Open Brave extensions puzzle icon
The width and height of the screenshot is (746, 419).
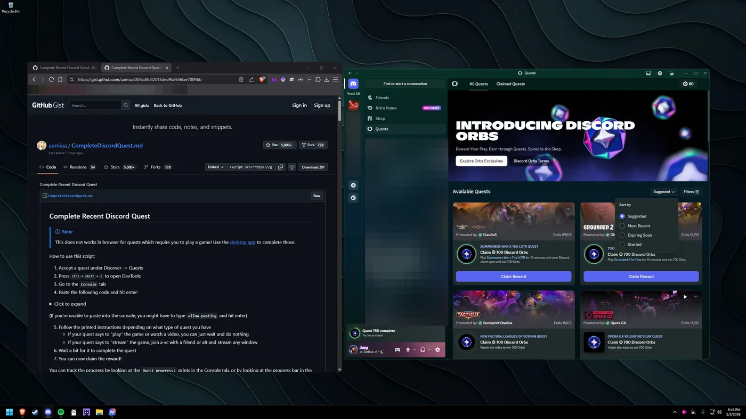(x=318, y=79)
